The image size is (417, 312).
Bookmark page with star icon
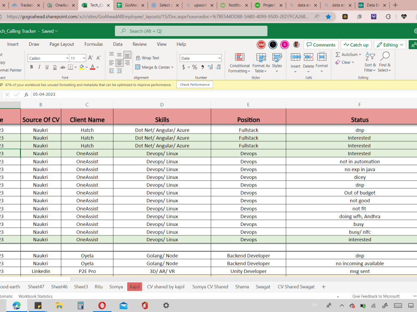pos(329,17)
